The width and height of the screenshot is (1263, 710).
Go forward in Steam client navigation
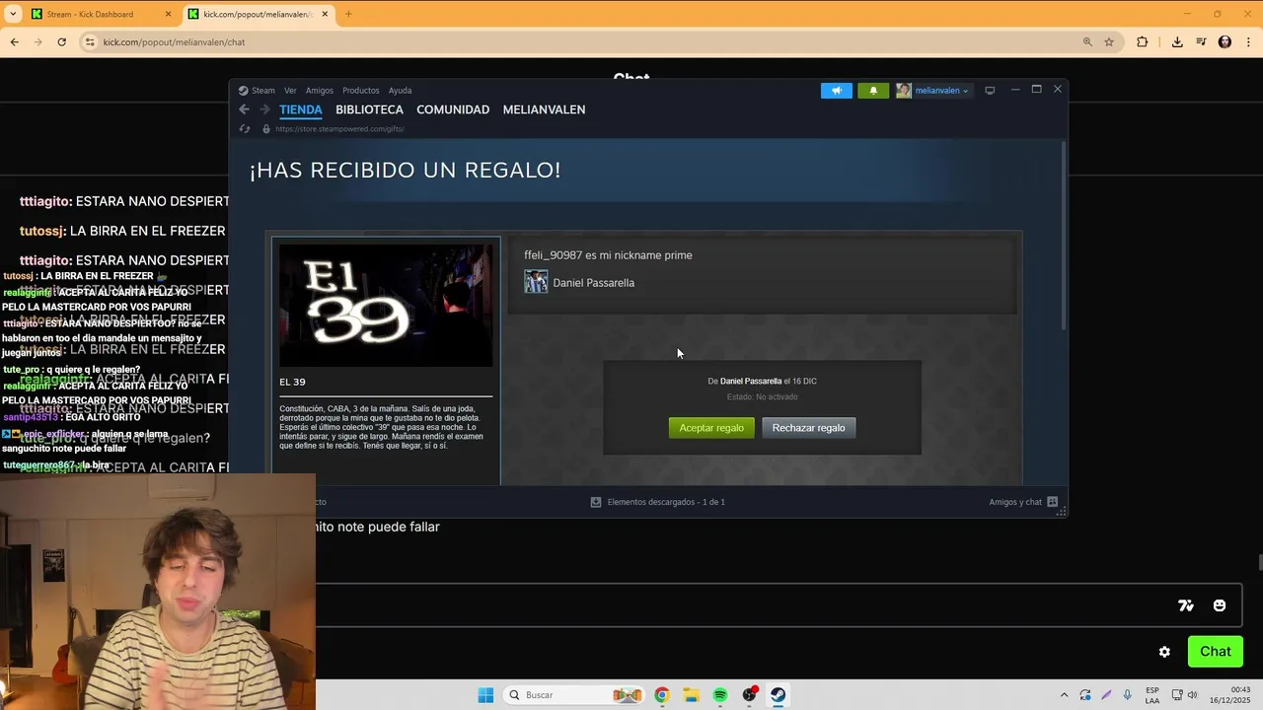(x=264, y=109)
